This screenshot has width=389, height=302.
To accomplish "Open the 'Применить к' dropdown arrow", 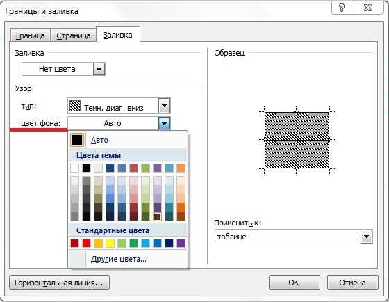I will point(367,237).
